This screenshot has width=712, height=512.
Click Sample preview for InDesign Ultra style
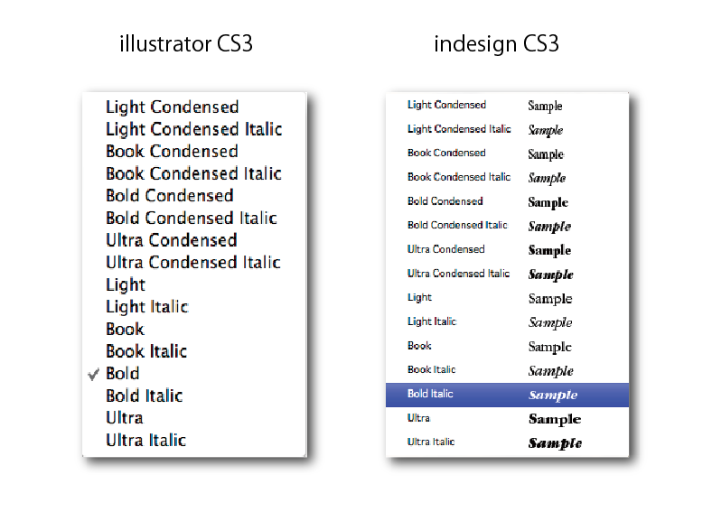click(555, 419)
